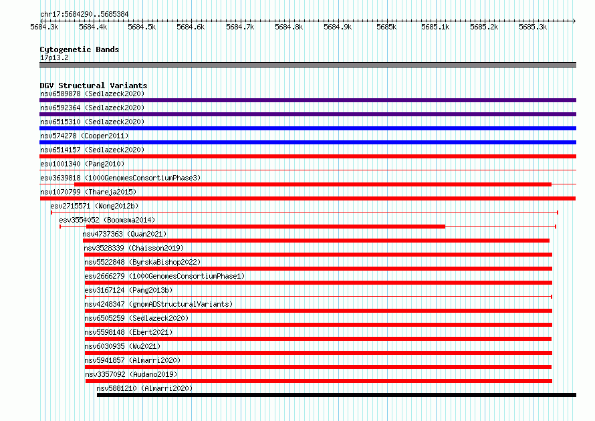The width and height of the screenshot is (595, 421).
Task: Open variant label nsv3528339 (Chaisson2019)
Action: [134, 248]
